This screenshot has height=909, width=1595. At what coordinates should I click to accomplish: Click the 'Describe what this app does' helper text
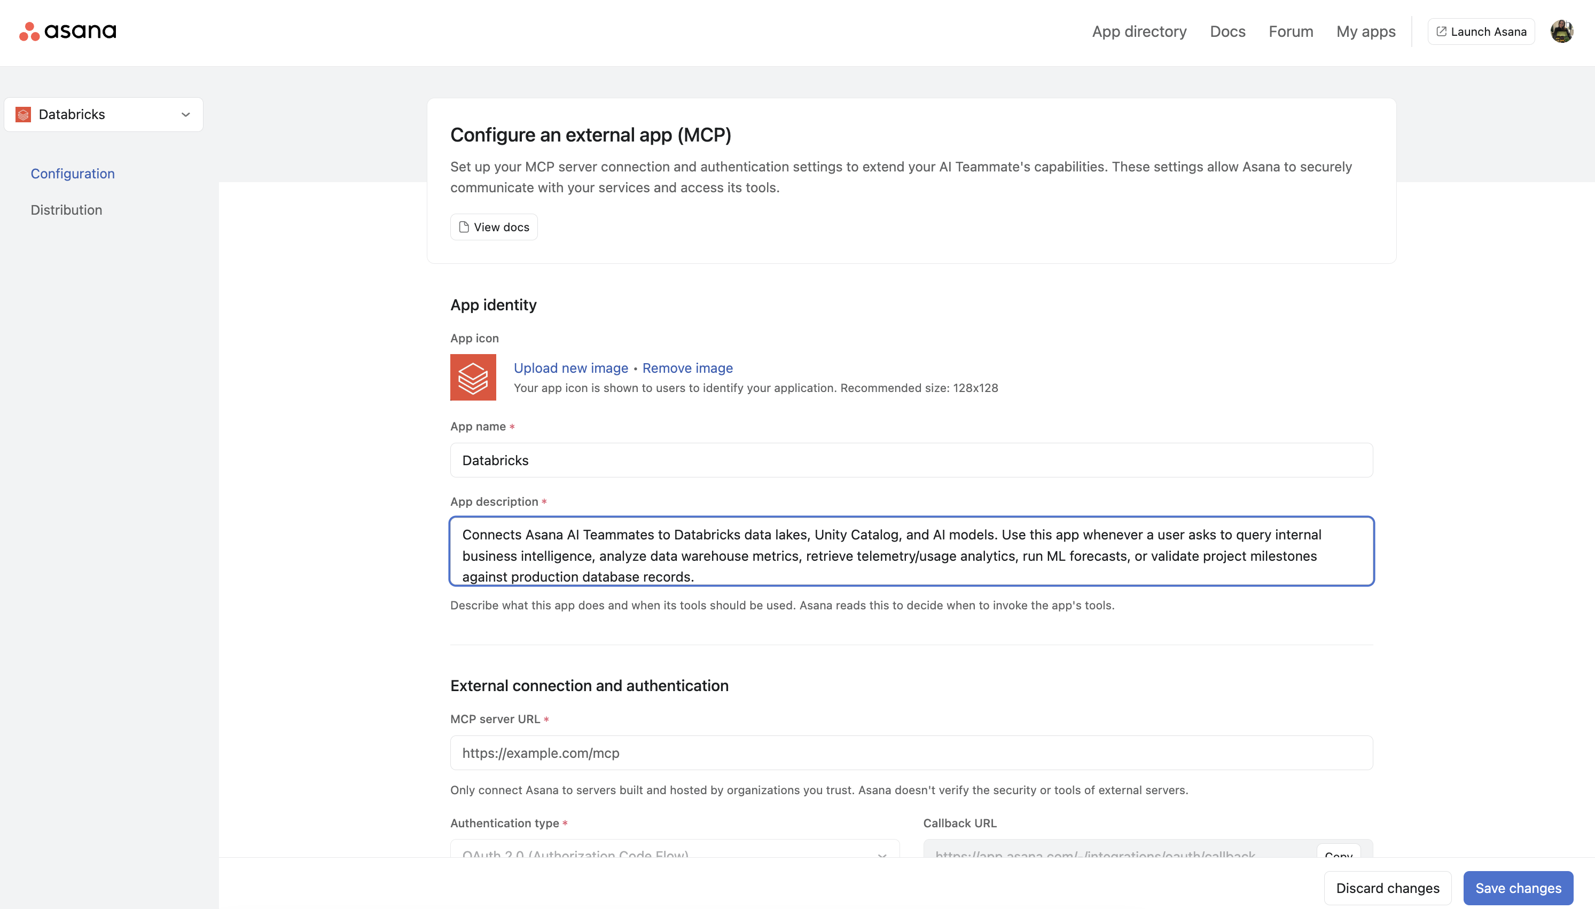pos(782,606)
